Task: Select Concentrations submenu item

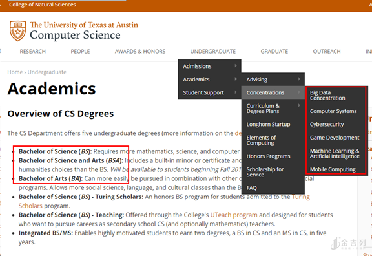Action: [273, 92]
